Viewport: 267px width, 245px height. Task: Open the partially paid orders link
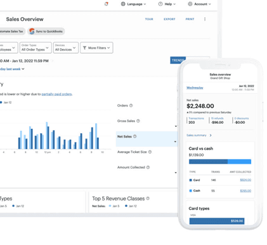pyautogui.click(x=57, y=94)
